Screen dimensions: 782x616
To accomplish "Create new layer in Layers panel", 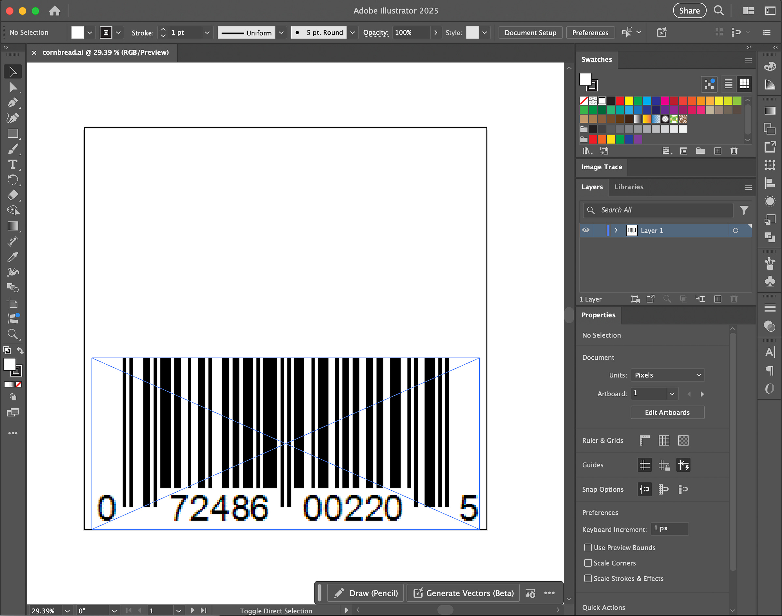I will [x=718, y=299].
